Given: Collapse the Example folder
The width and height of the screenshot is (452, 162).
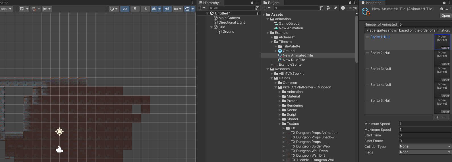Looking at the screenshot, I should 268,33.
